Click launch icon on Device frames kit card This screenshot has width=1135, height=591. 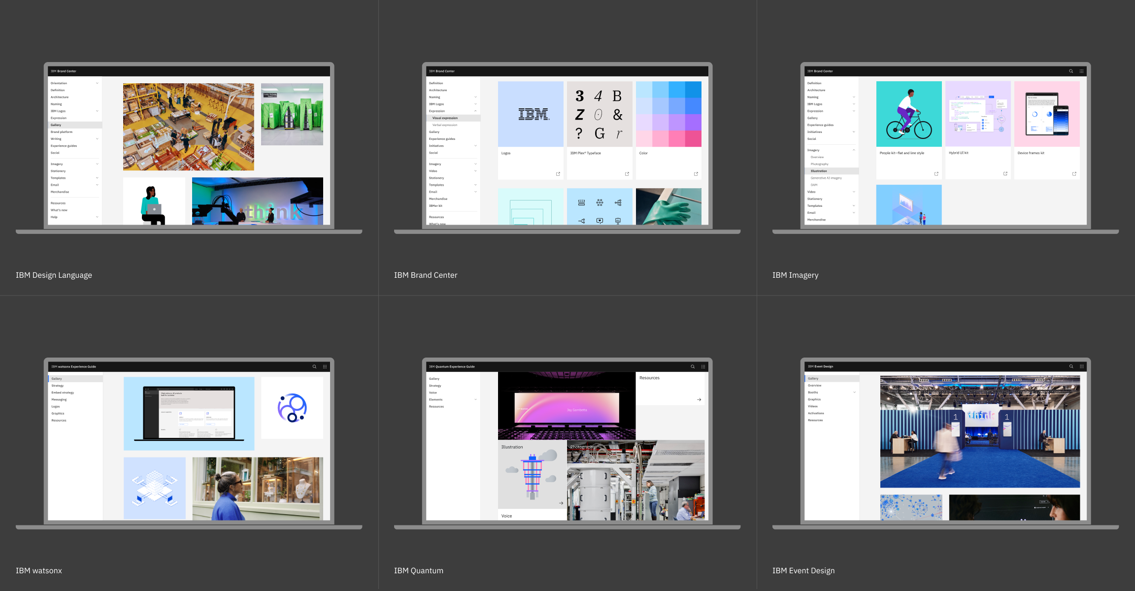pos(1074,174)
